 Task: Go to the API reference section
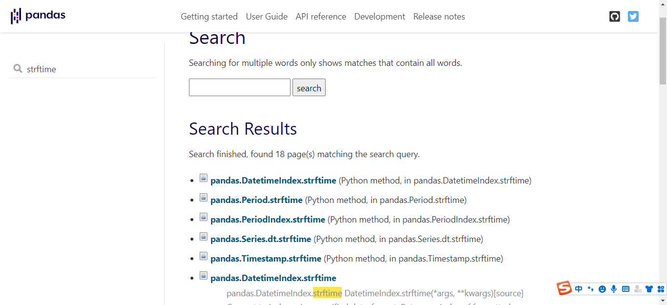[321, 17]
